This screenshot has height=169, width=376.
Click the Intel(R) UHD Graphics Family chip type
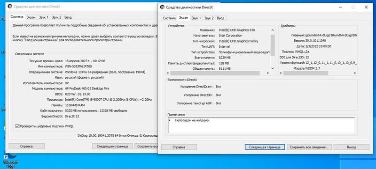tap(238, 41)
